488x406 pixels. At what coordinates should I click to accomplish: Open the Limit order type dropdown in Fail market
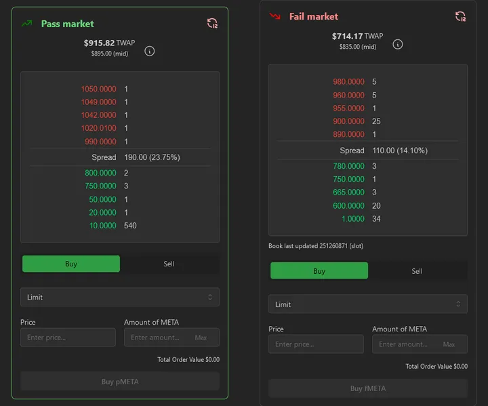(368, 304)
